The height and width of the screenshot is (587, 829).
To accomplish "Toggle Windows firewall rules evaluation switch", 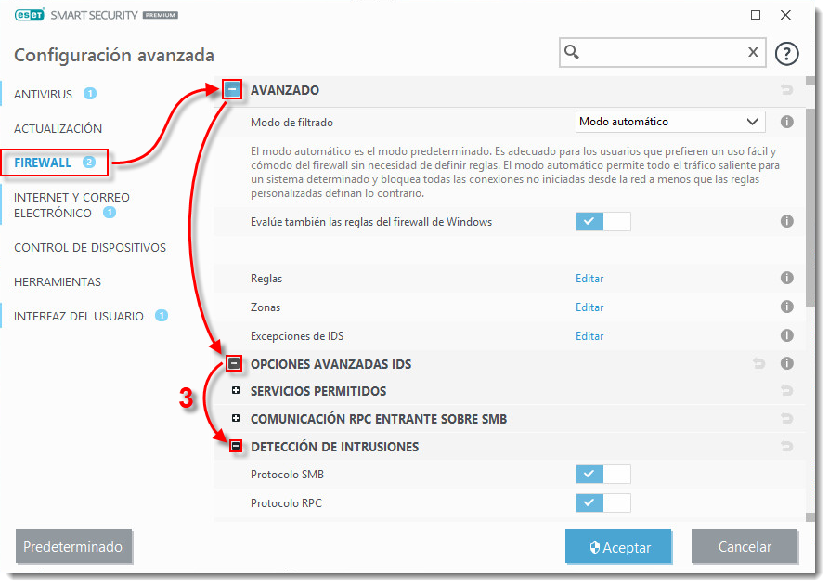I will (x=602, y=221).
